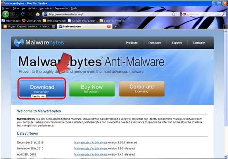The height and width of the screenshot is (159, 228).
Task: Open the Products navigation item
Action: click(x=131, y=43)
